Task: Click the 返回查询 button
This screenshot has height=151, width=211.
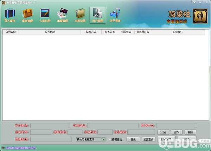Action: [x=148, y=139]
